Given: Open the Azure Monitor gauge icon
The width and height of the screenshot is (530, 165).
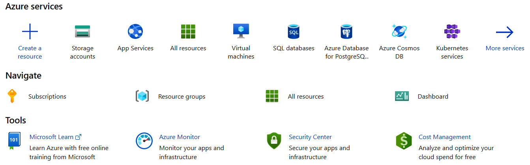Looking at the screenshot, I should click(x=144, y=141).
